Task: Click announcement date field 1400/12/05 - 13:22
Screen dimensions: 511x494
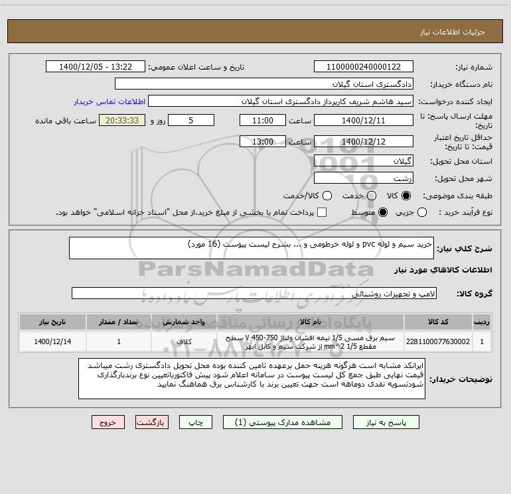Action: pyautogui.click(x=96, y=67)
